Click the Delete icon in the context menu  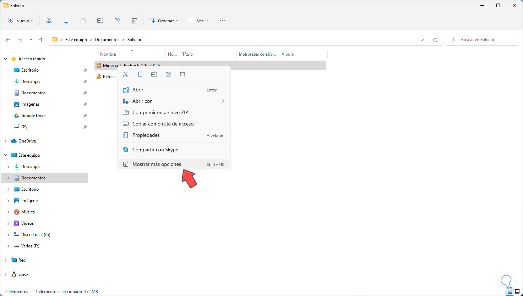tap(182, 74)
